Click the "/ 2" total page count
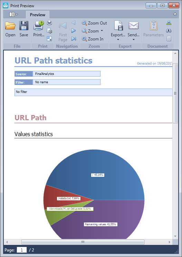 (31, 250)
